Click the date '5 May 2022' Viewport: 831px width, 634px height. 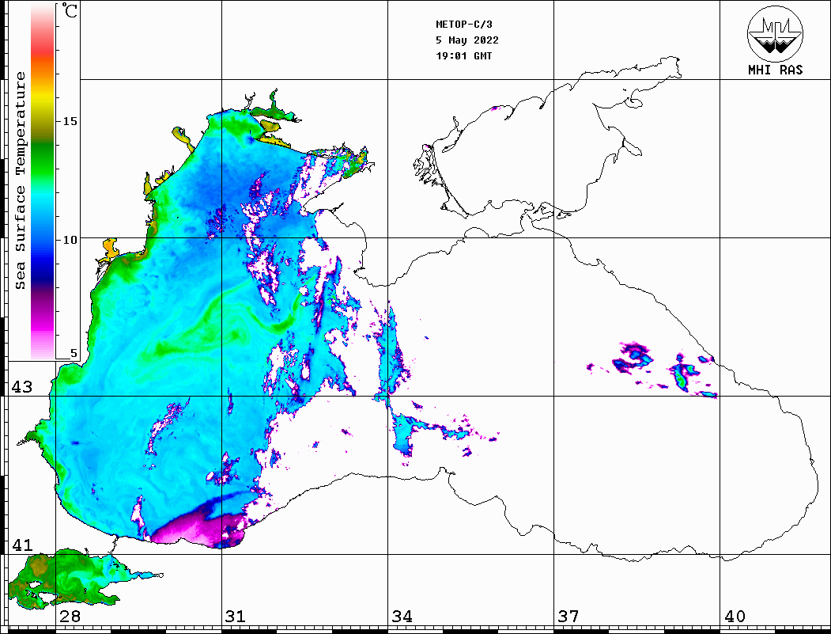click(x=467, y=40)
